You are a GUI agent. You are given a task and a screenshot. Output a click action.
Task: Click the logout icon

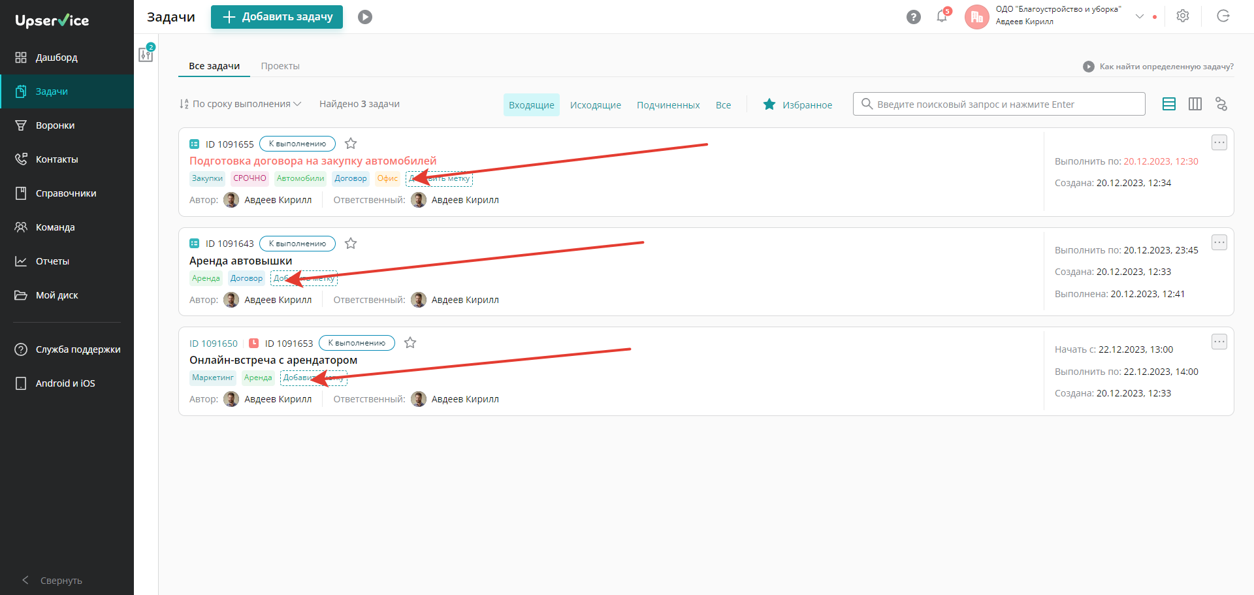point(1223,16)
